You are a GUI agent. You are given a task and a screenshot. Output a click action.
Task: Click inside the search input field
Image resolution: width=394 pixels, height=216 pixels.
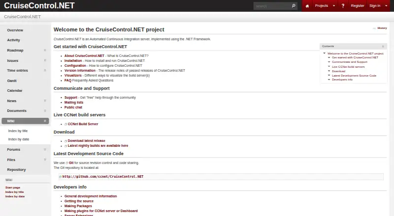coord(272,6)
